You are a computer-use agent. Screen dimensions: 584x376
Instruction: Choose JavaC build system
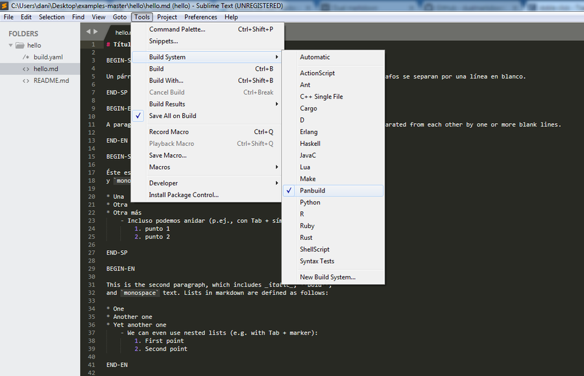(x=333, y=155)
